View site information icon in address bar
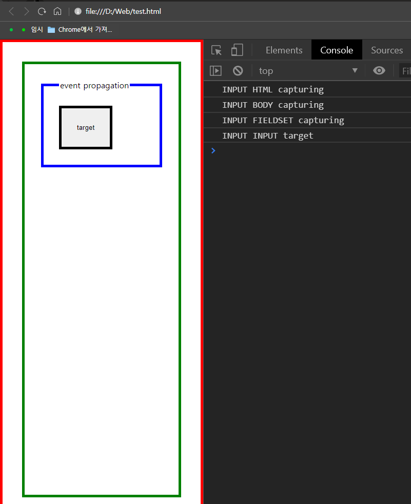This screenshot has width=411, height=504. pos(78,12)
